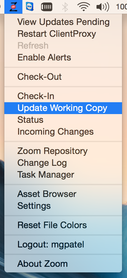
Task: Click the battery status icon
Action: pos(47,7)
